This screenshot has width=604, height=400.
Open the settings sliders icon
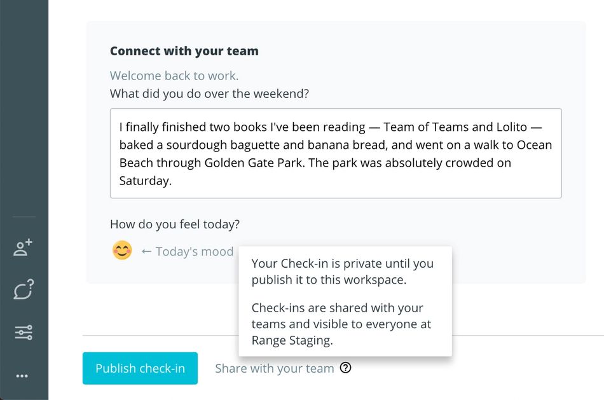[x=24, y=332]
